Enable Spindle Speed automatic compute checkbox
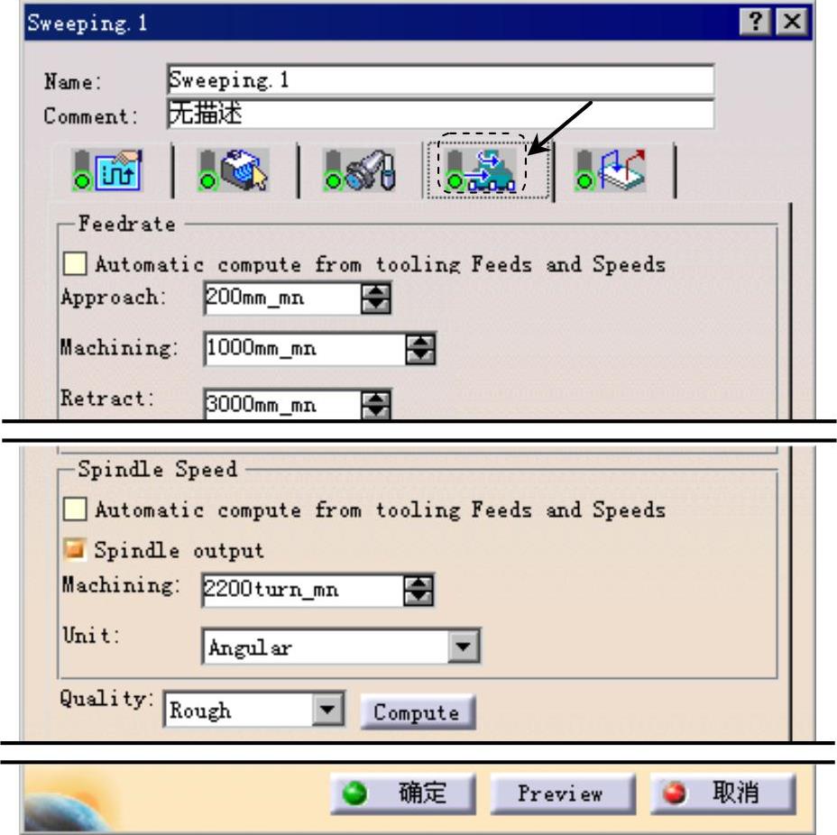837x835 pixels. point(74,509)
